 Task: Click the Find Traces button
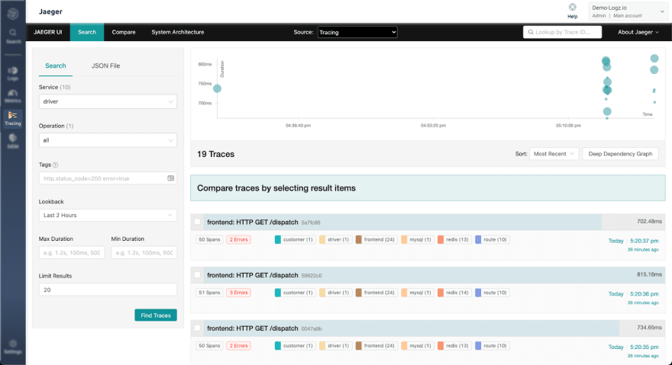156,315
